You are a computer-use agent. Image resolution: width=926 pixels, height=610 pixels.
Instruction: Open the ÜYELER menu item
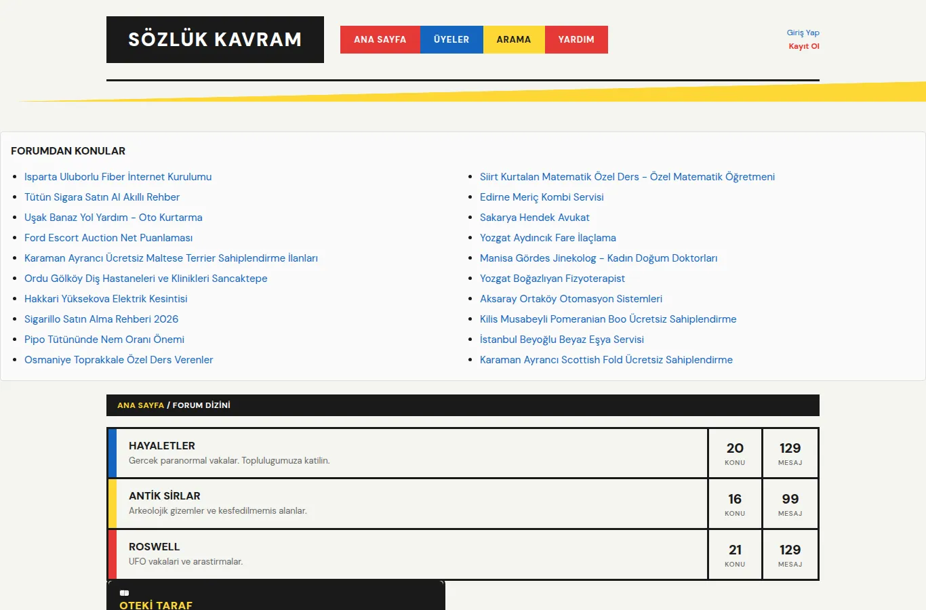pyautogui.click(x=451, y=39)
